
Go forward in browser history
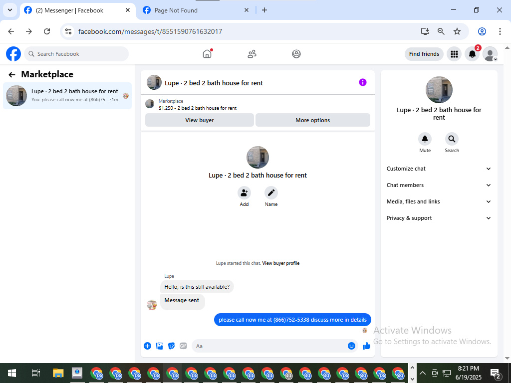pos(29,31)
